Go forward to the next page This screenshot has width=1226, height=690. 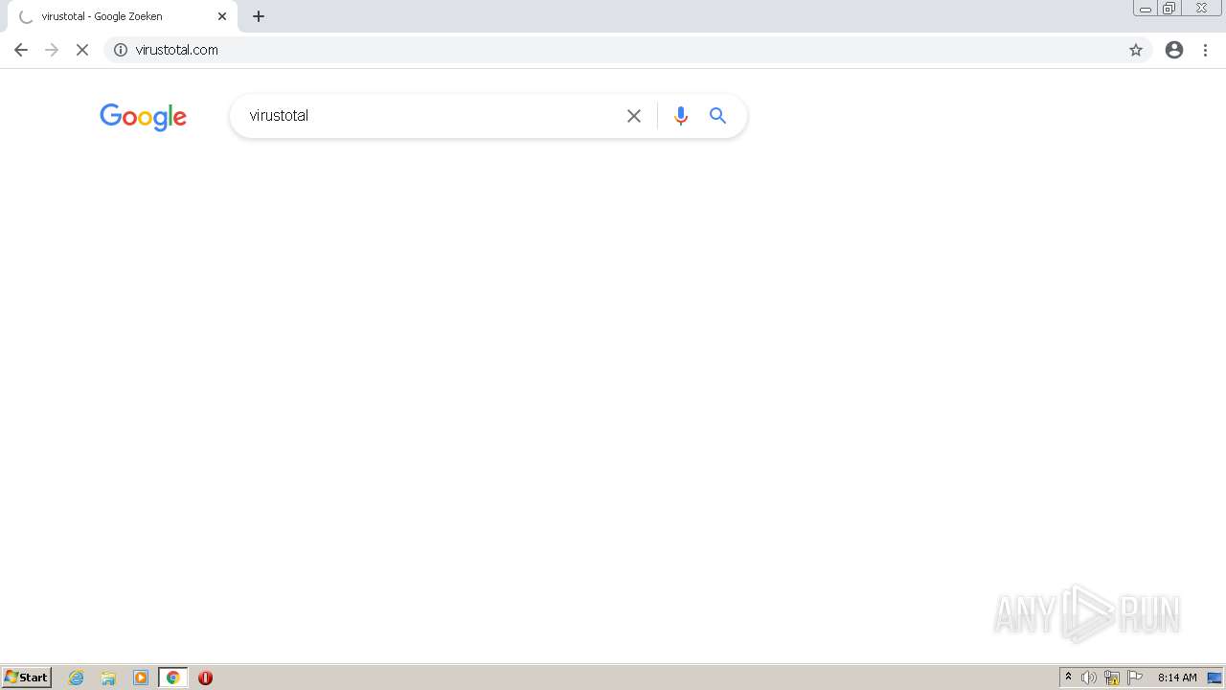(x=52, y=50)
